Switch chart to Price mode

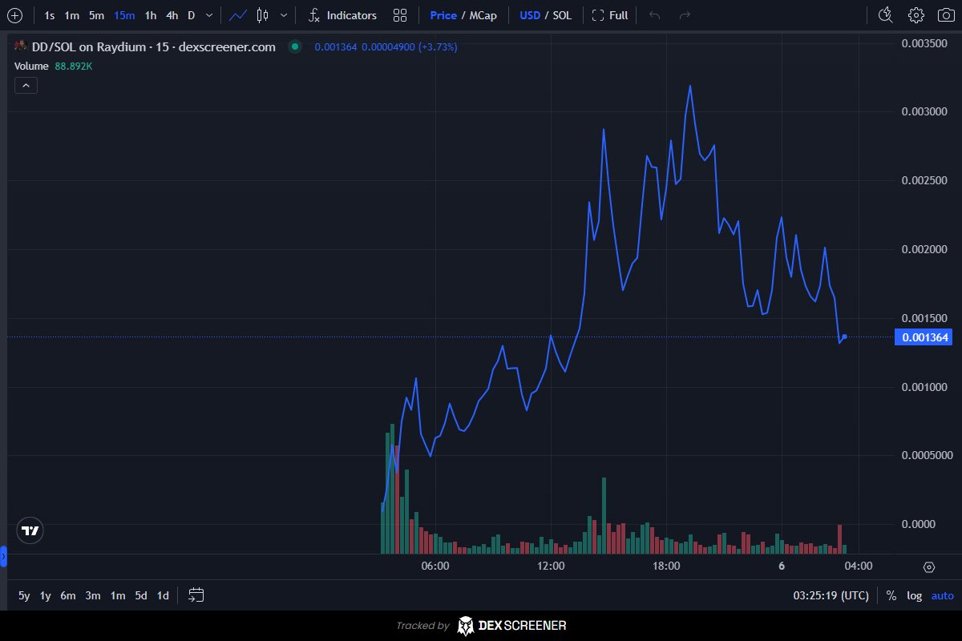click(443, 15)
